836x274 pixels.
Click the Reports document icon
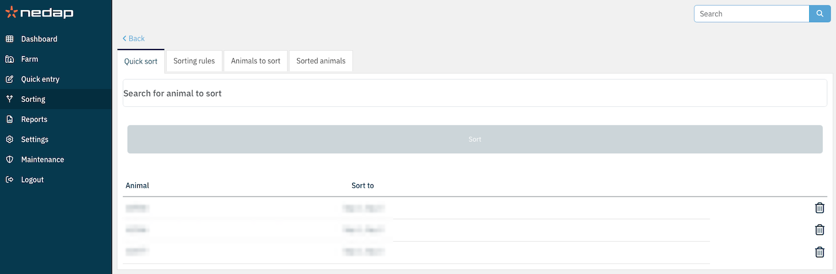(x=9, y=119)
